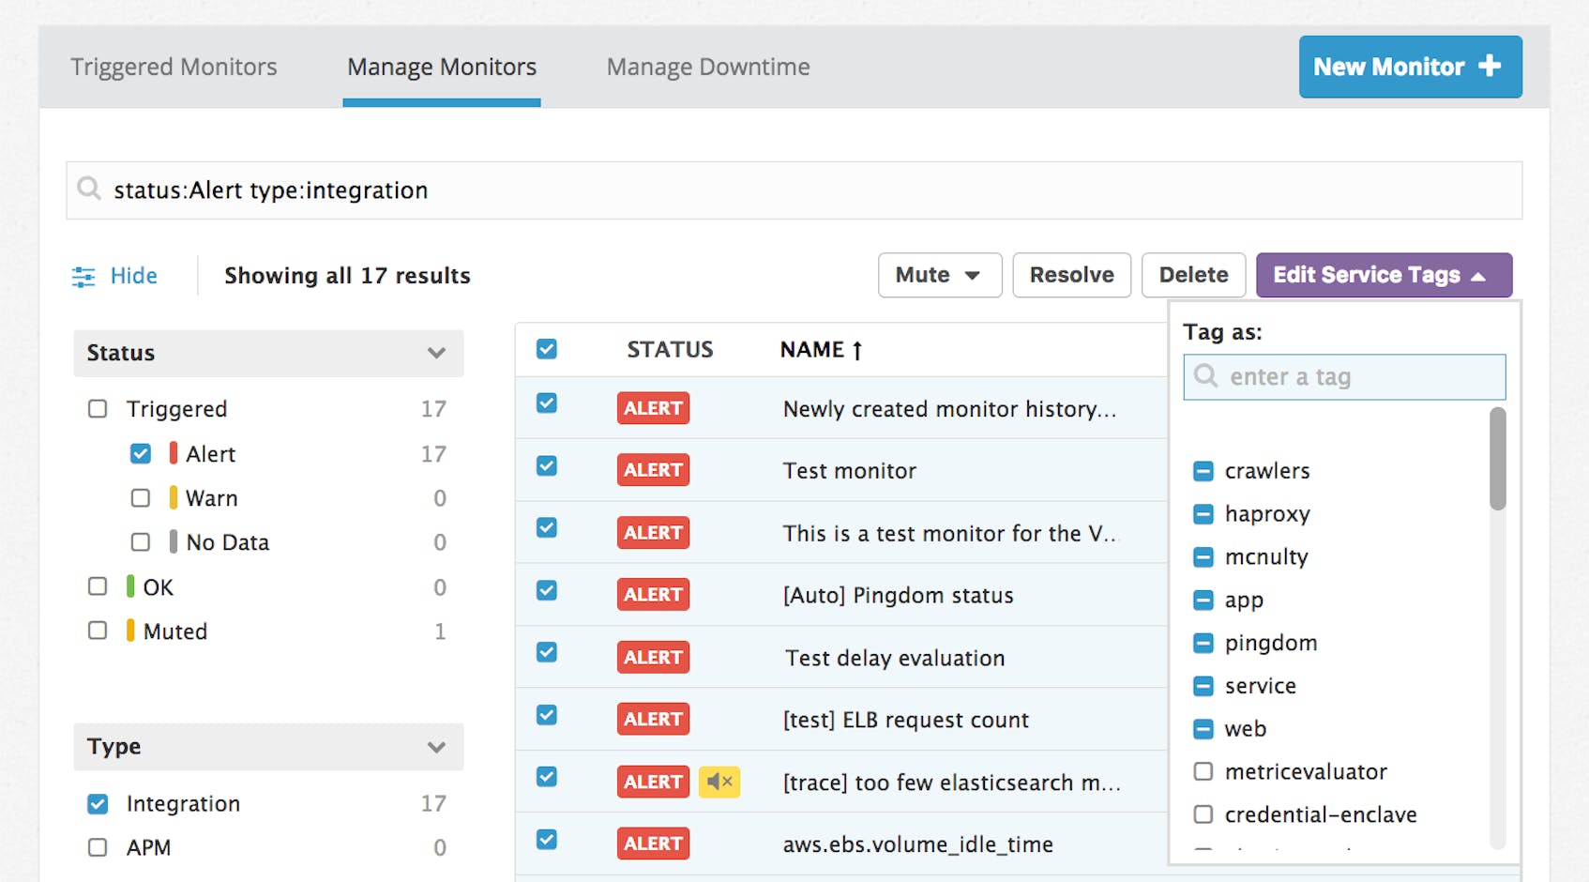Click the magnifier icon in the tag field

tap(1205, 376)
